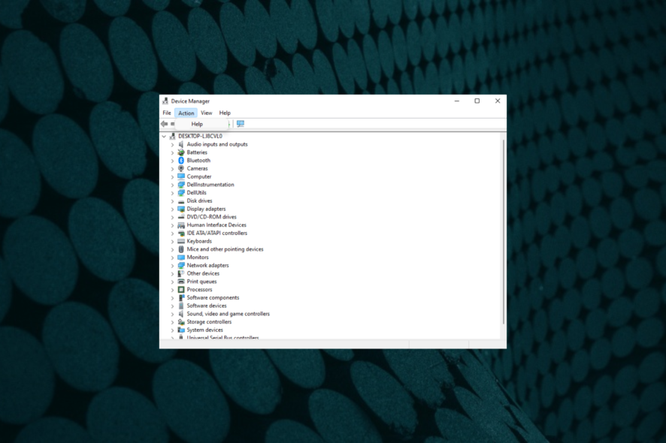Viewport: 666px width, 443px height.
Task: Select the Human Interface Devices label
Action: coord(216,225)
